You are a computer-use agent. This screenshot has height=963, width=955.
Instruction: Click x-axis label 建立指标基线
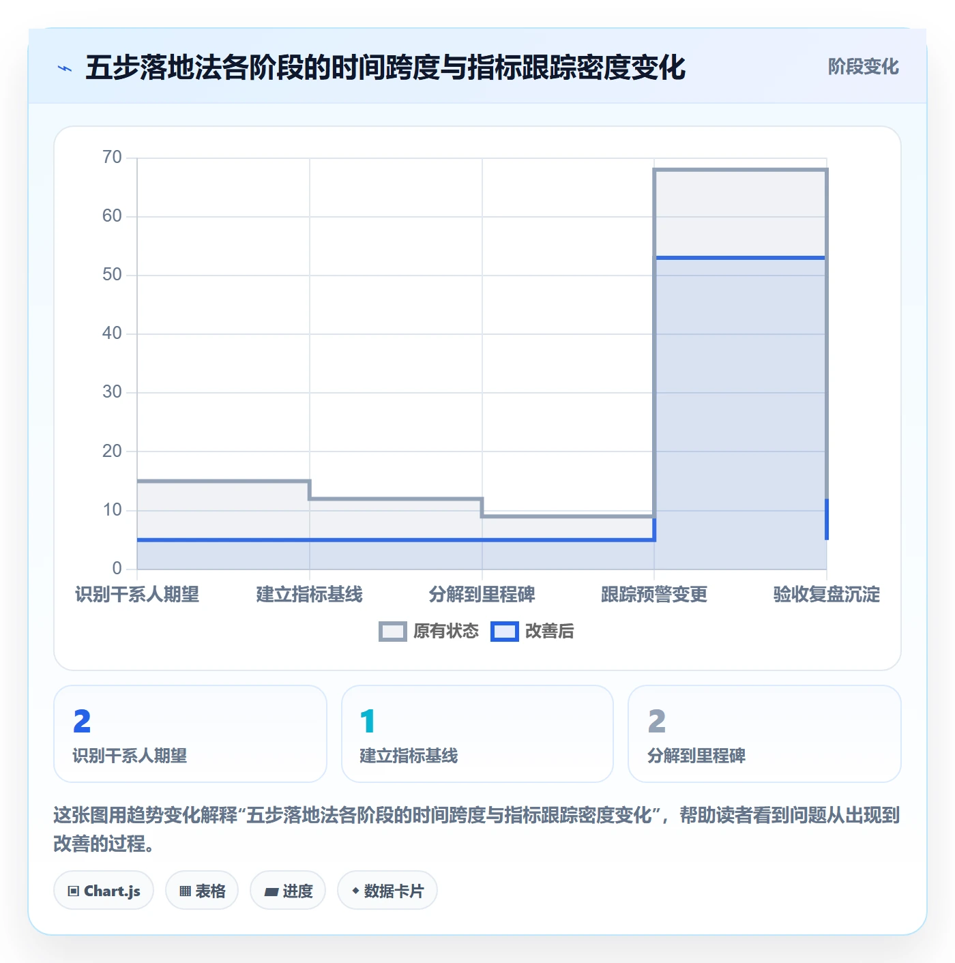[310, 594]
